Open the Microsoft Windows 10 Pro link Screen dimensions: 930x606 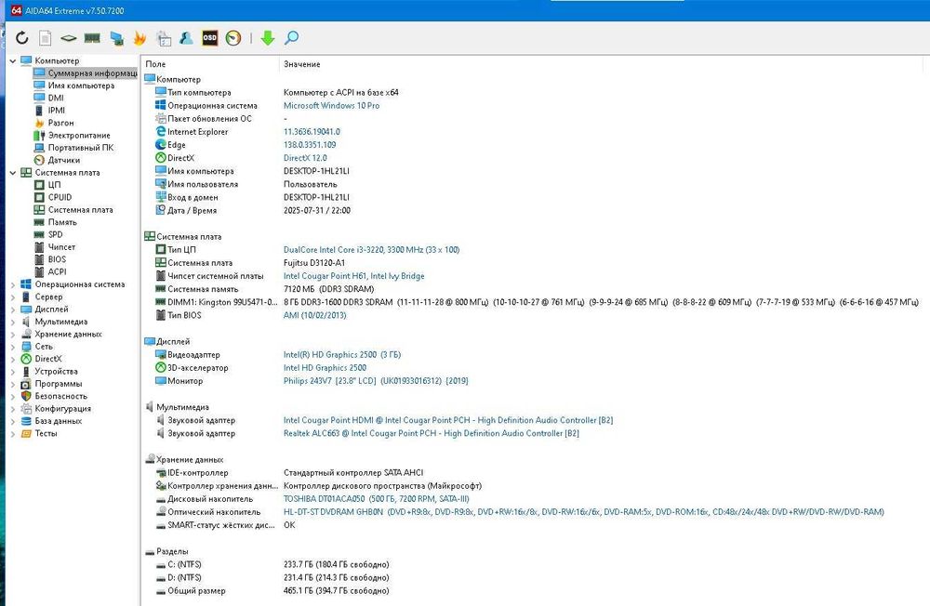click(x=332, y=106)
